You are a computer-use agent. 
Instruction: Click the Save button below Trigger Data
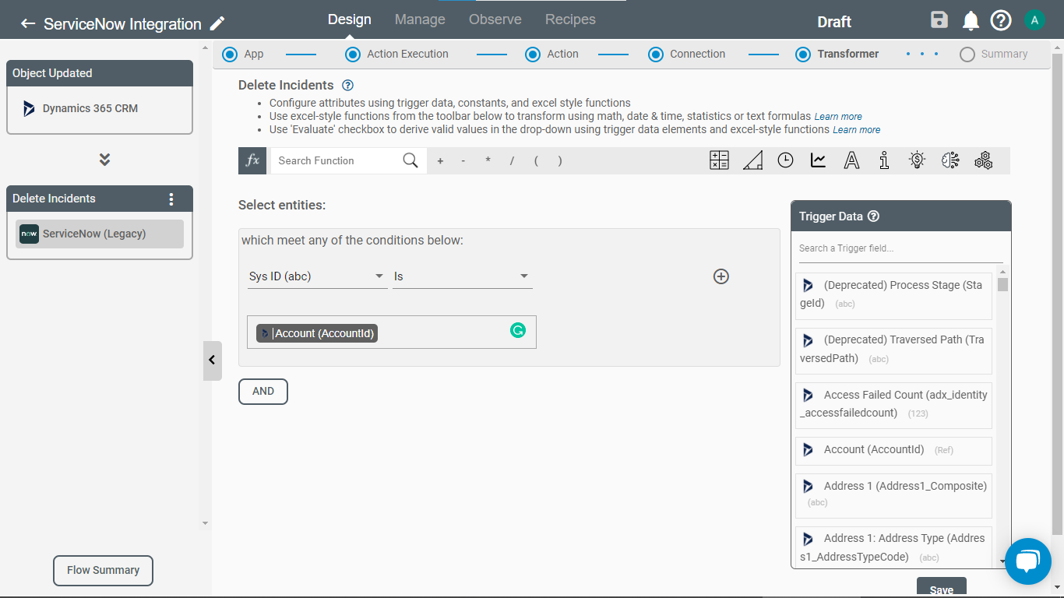click(942, 588)
